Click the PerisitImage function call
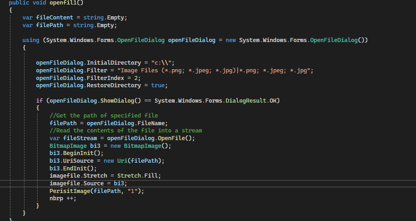The height and width of the screenshot is (221, 416). pos(70,191)
